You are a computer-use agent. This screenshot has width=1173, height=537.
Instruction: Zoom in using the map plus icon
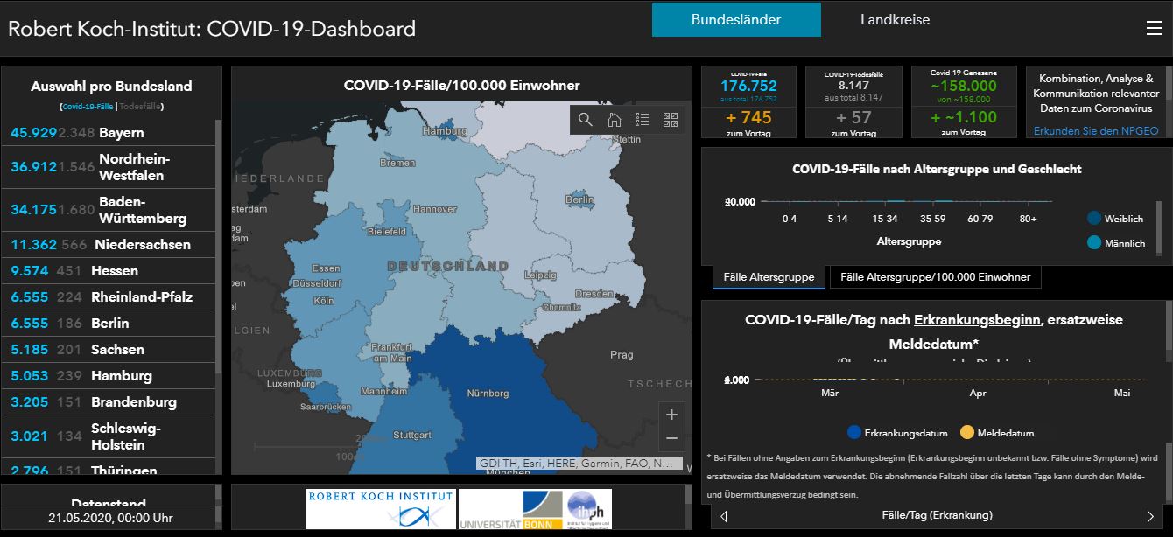click(x=671, y=414)
